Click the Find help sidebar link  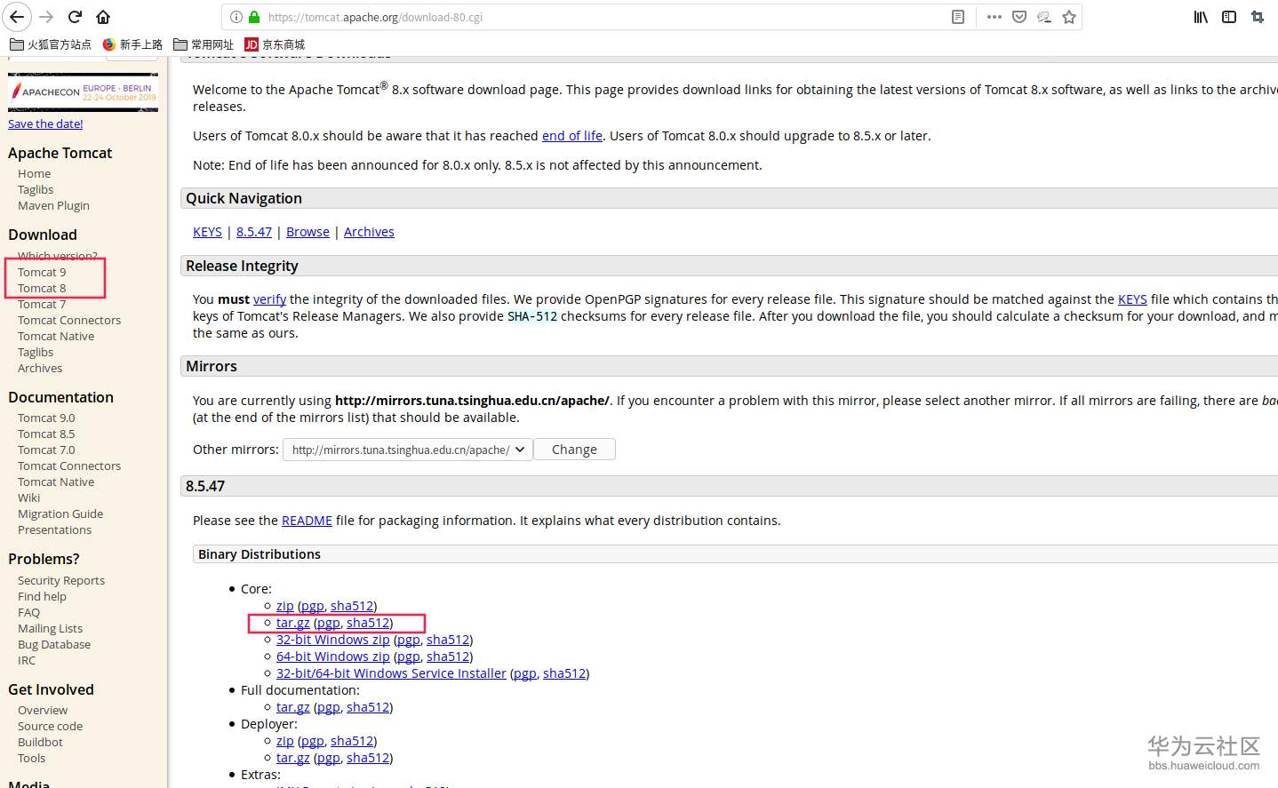point(42,597)
